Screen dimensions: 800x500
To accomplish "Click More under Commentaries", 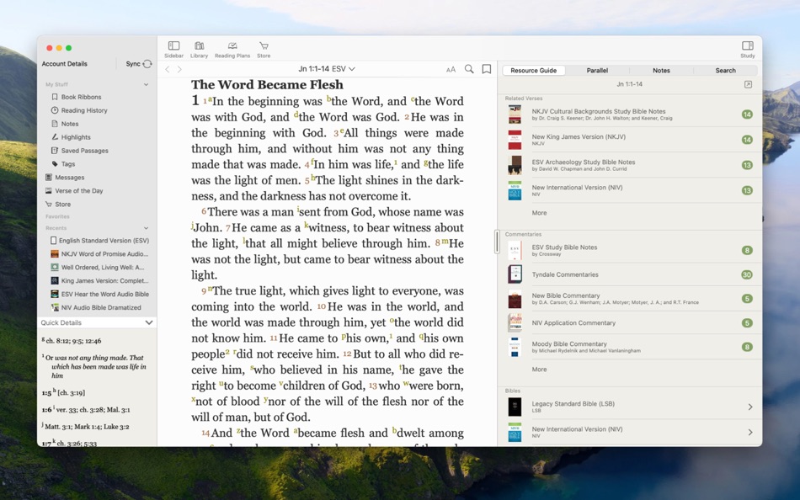I will [x=539, y=370].
